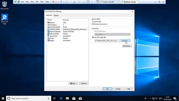Click the Device column header
Viewport: 179px width, 101px height.
point(50,20)
